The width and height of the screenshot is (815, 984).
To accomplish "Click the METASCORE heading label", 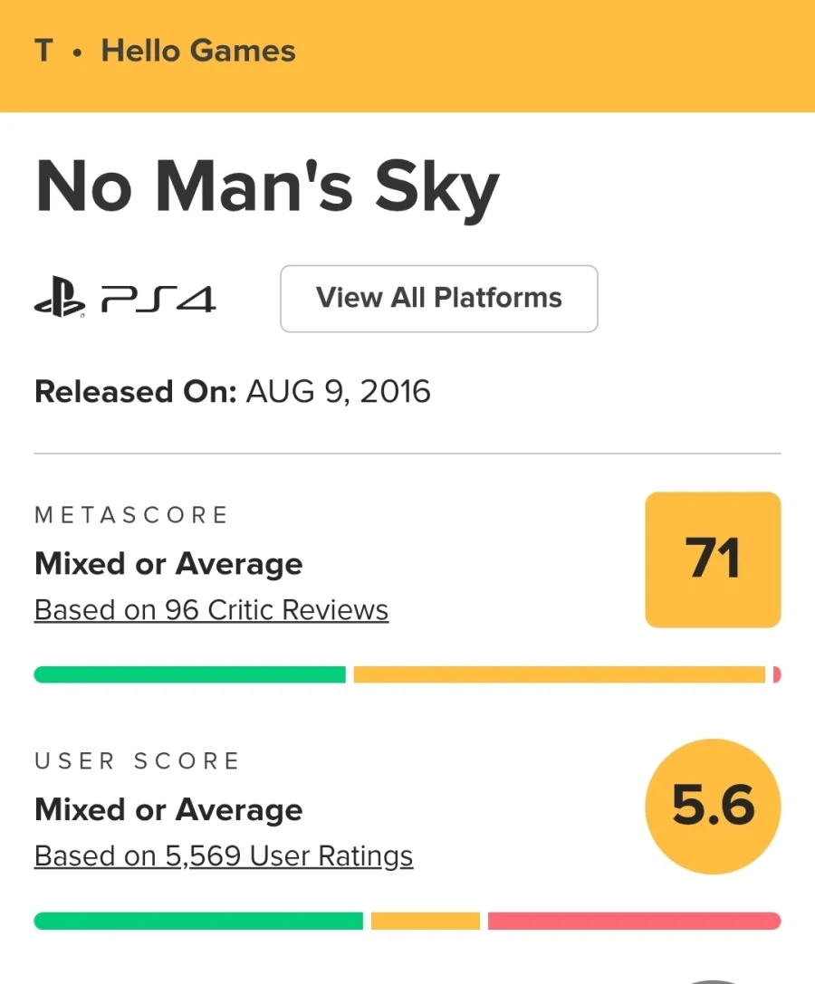I will click(131, 515).
